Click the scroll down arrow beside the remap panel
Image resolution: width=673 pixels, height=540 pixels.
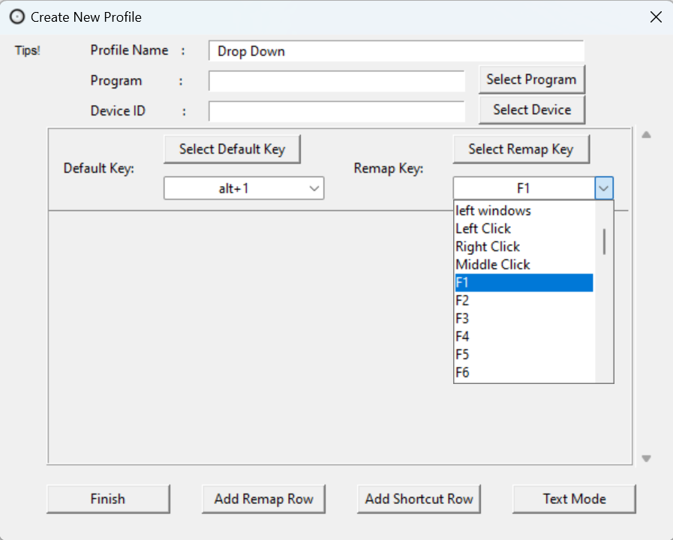(x=645, y=457)
